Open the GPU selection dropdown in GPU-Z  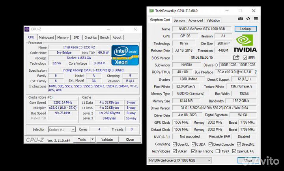tap(180, 160)
